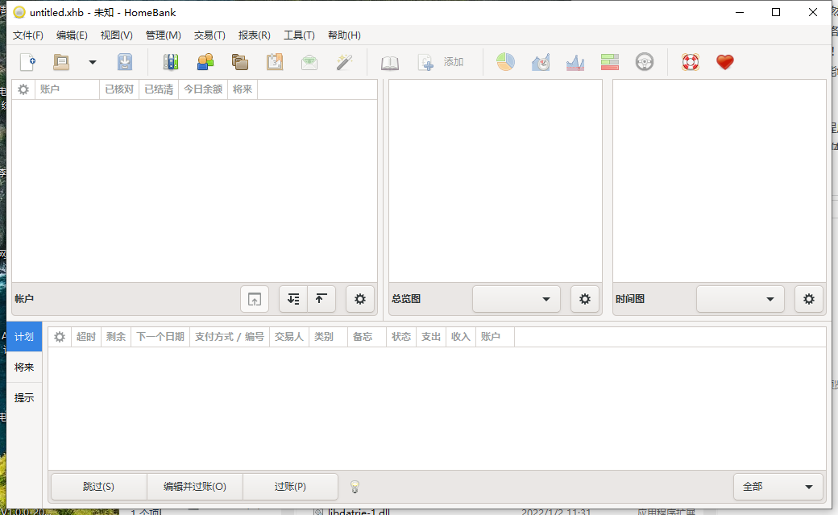Open the balance report
The width and height of the screenshot is (838, 515).
tap(575, 61)
